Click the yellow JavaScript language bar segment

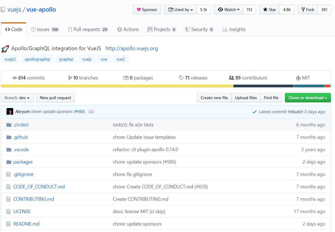pos(117,86)
